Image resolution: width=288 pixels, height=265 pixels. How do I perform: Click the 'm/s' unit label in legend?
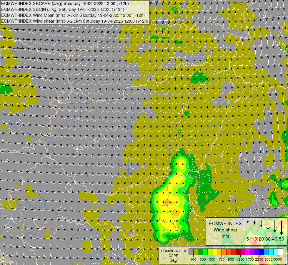[226, 236]
